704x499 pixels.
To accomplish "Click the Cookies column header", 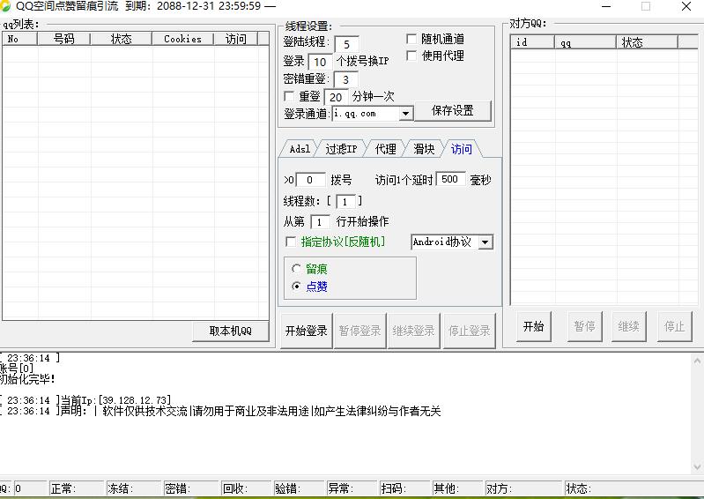I will 182,39.
